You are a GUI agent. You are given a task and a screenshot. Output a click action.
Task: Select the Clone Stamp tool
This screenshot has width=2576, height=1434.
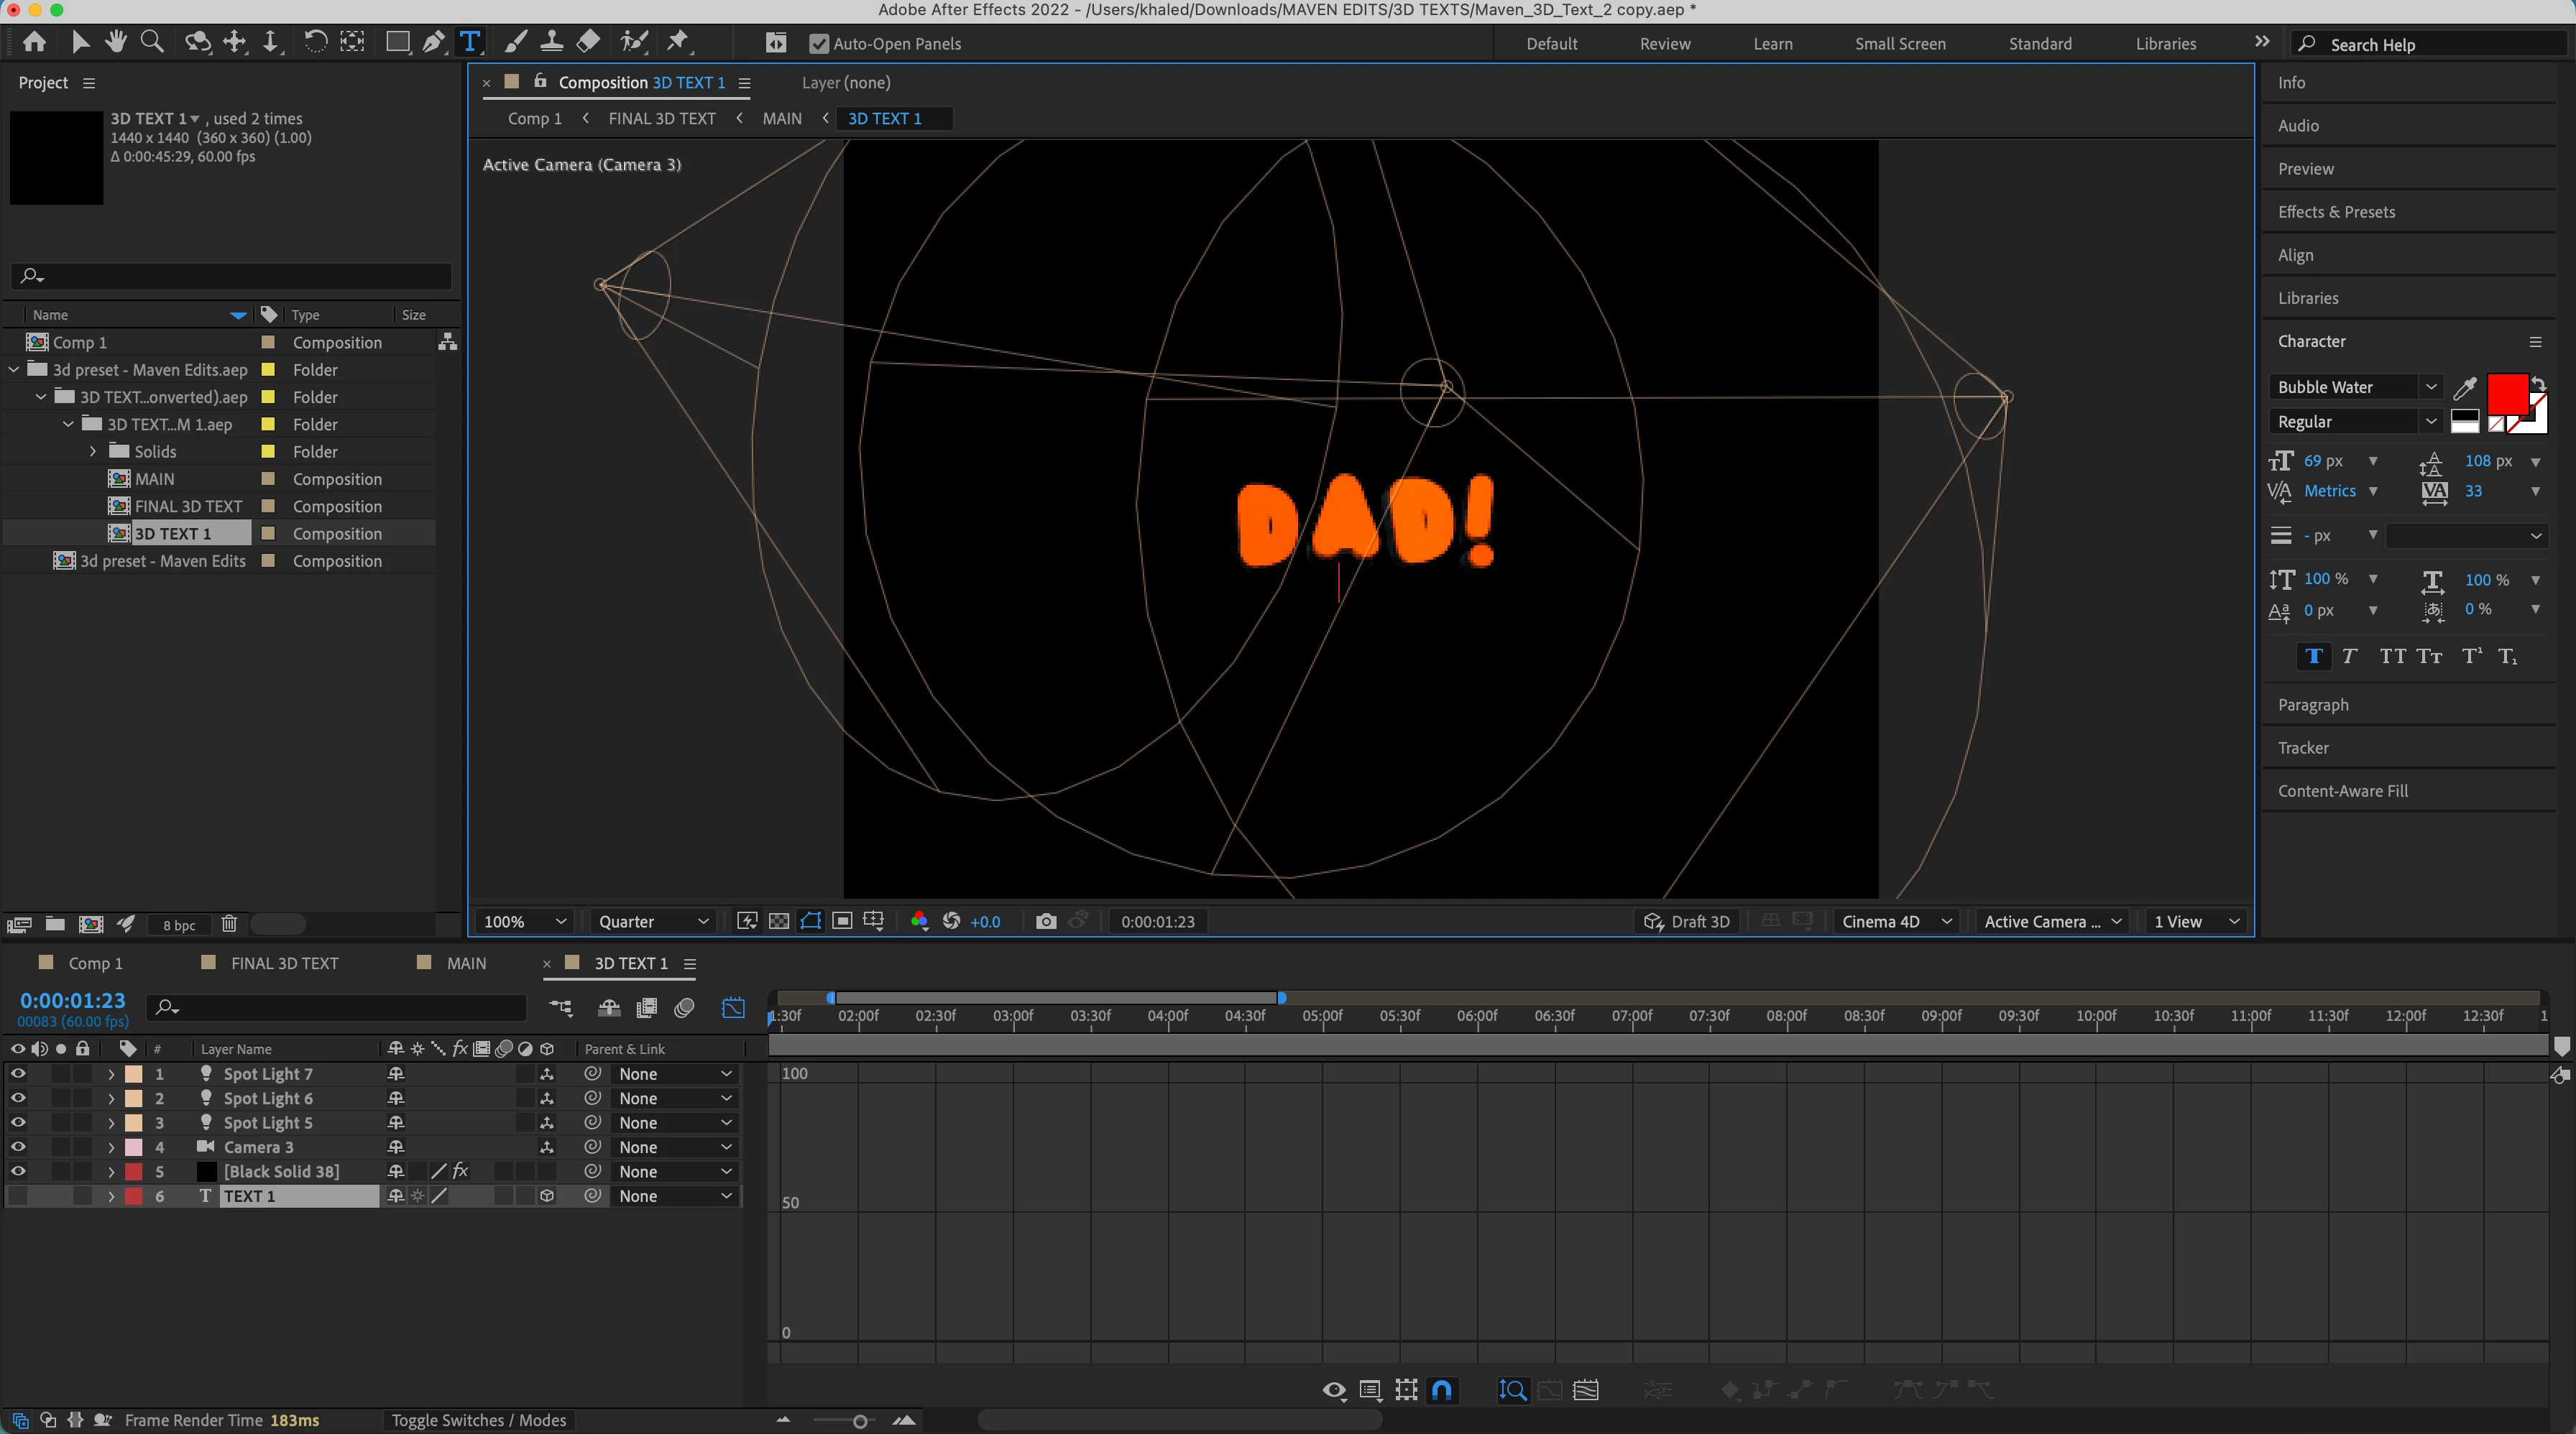click(551, 42)
